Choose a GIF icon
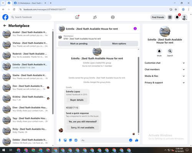Viewport: 192px width, 153px height. click(x=76, y=140)
